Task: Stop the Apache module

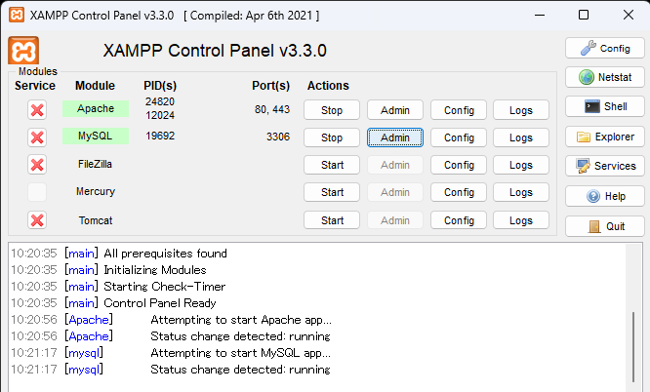Action: 332,110
